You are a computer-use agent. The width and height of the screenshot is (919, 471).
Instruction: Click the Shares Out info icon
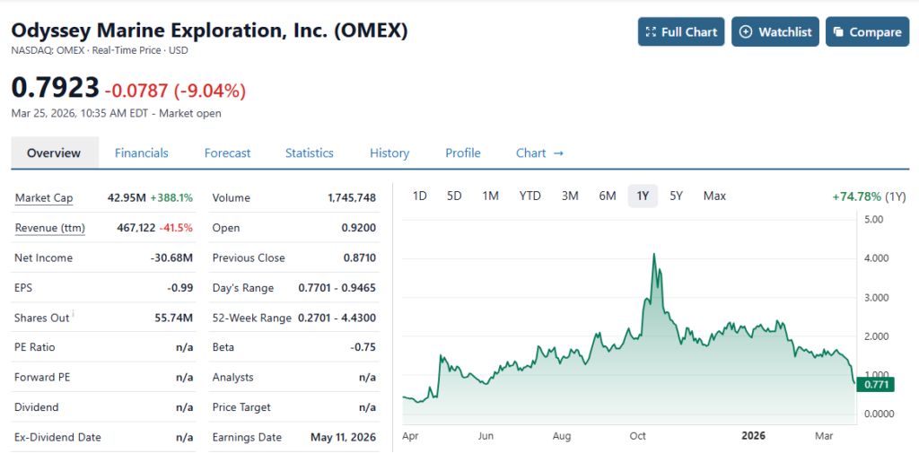(x=73, y=313)
